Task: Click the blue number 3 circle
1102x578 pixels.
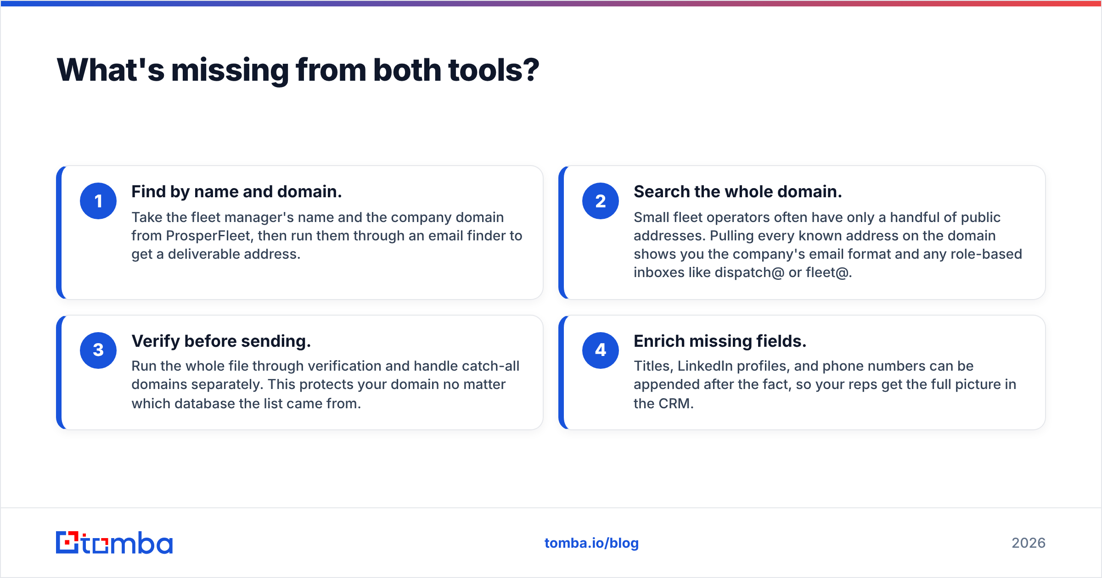Action: (98, 350)
